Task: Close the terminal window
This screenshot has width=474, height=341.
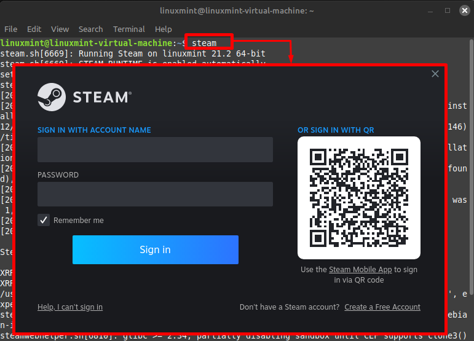Action: 463,10
